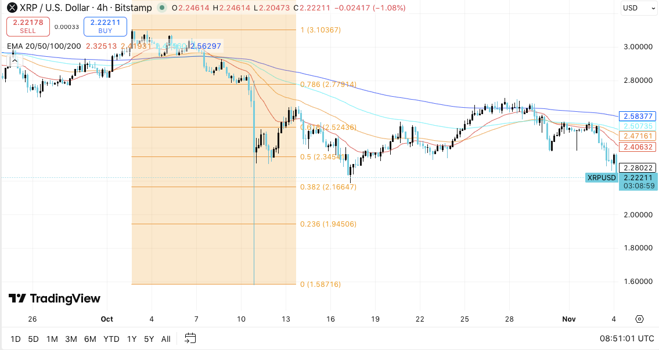Viewport: 659px width, 350px height.
Task: Click the SELL button showing 2.22178
Action: click(x=28, y=27)
